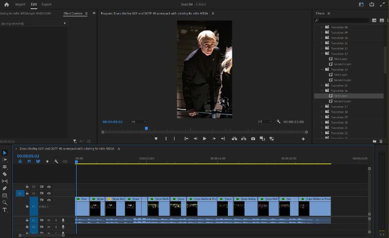Toggle track output eye for V3
The width and height of the screenshot is (389, 238).
[x=49, y=187]
